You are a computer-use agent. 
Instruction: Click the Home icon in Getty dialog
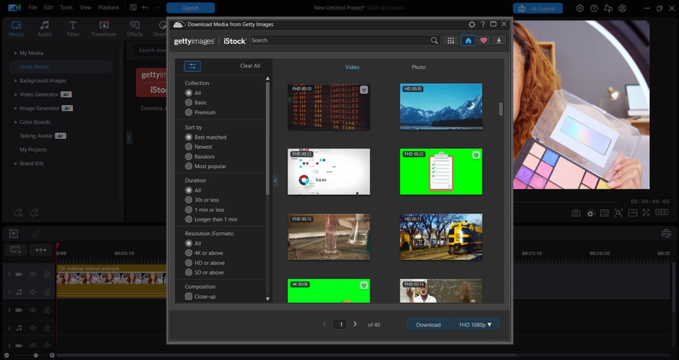(469, 41)
